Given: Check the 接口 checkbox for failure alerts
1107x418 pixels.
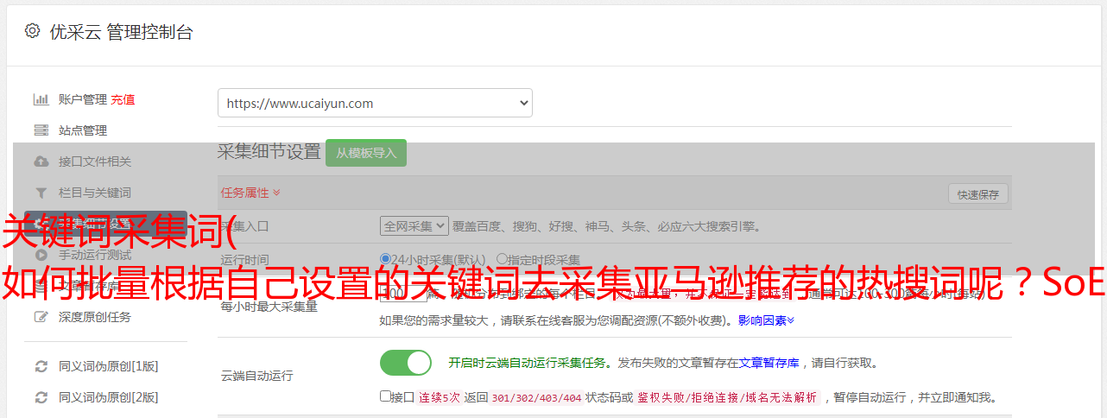Looking at the screenshot, I should (x=386, y=397).
